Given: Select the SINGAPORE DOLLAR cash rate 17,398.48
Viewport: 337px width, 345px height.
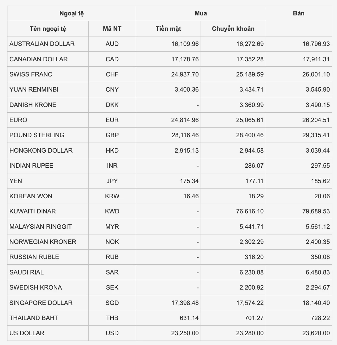Looking at the screenshot, I should (185, 303).
